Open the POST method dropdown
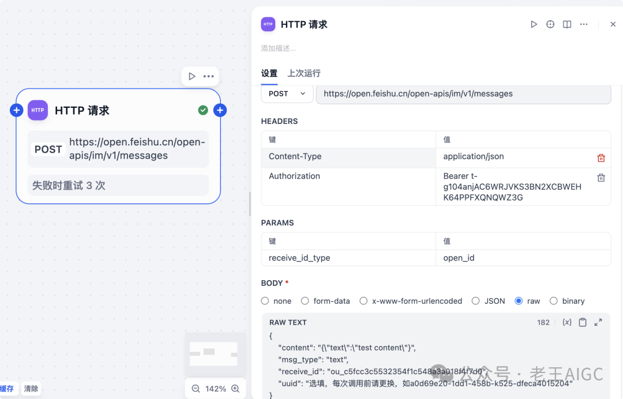 click(287, 93)
